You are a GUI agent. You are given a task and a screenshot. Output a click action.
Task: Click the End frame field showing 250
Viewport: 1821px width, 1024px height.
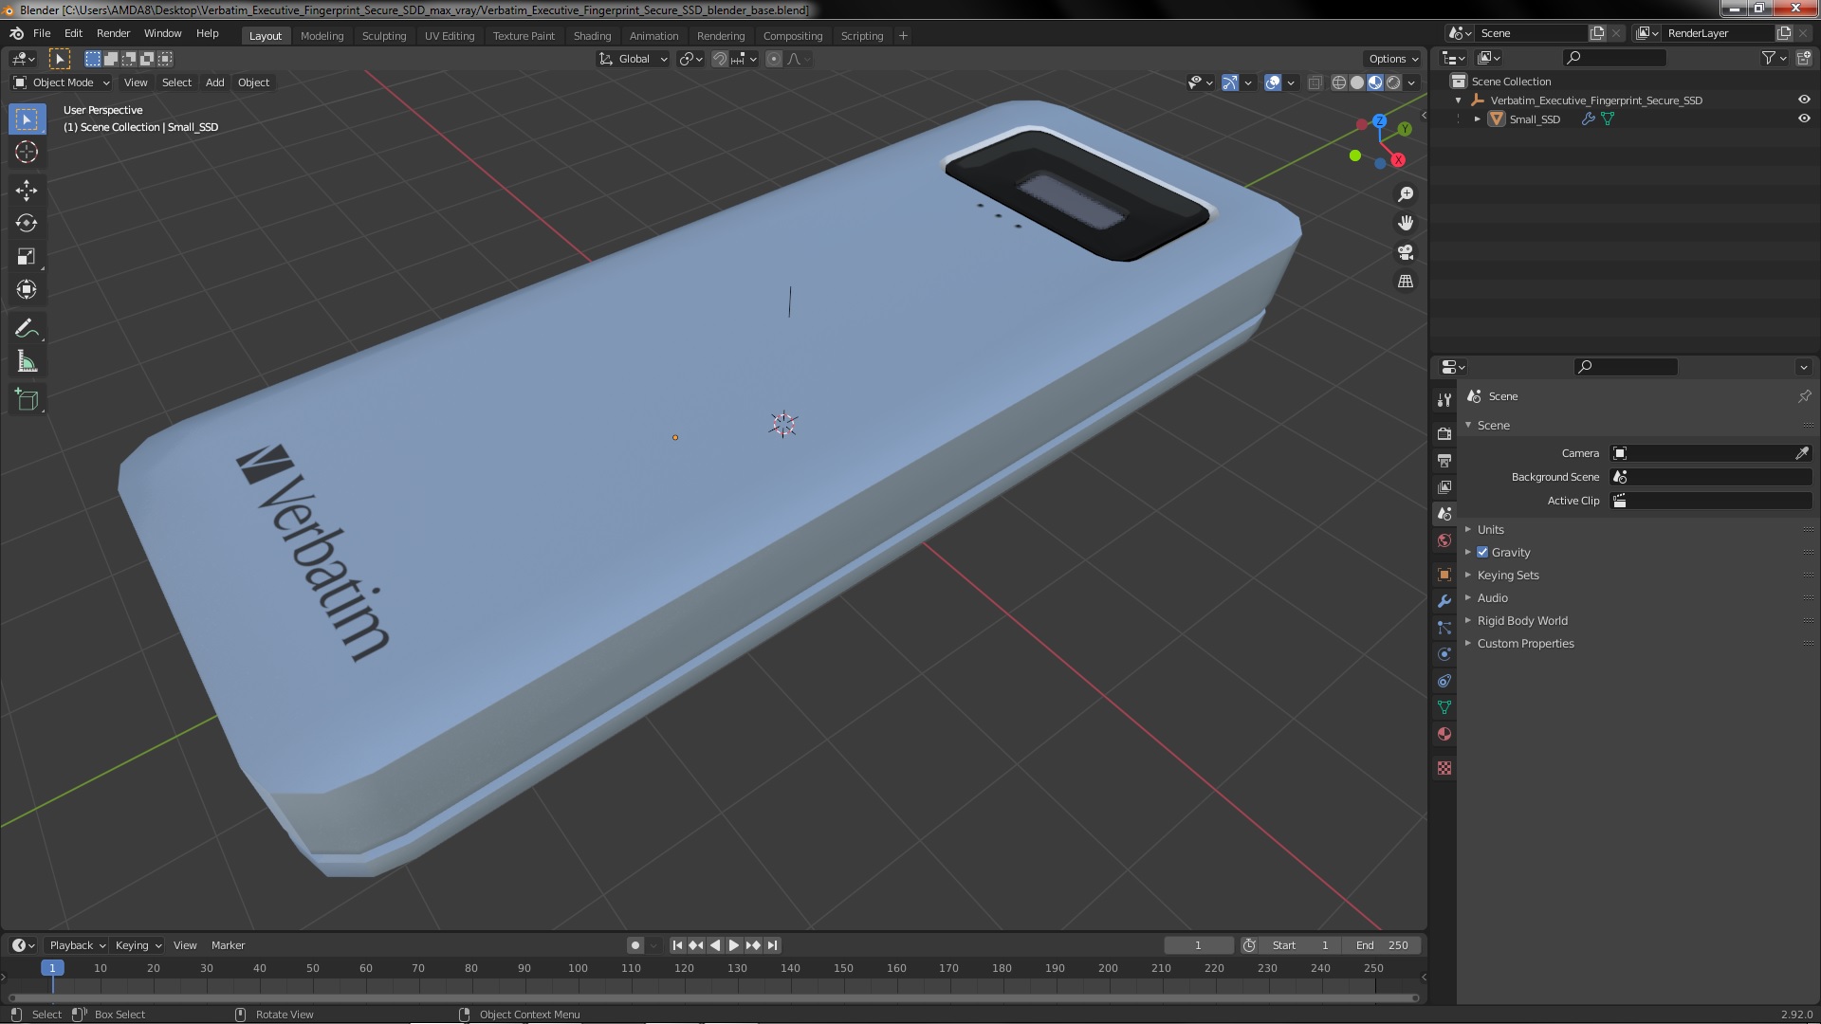pos(1382,945)
